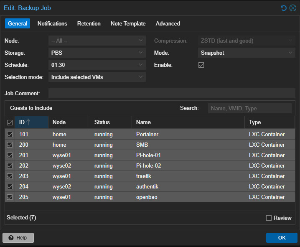Click the Help question mark button

18,238
